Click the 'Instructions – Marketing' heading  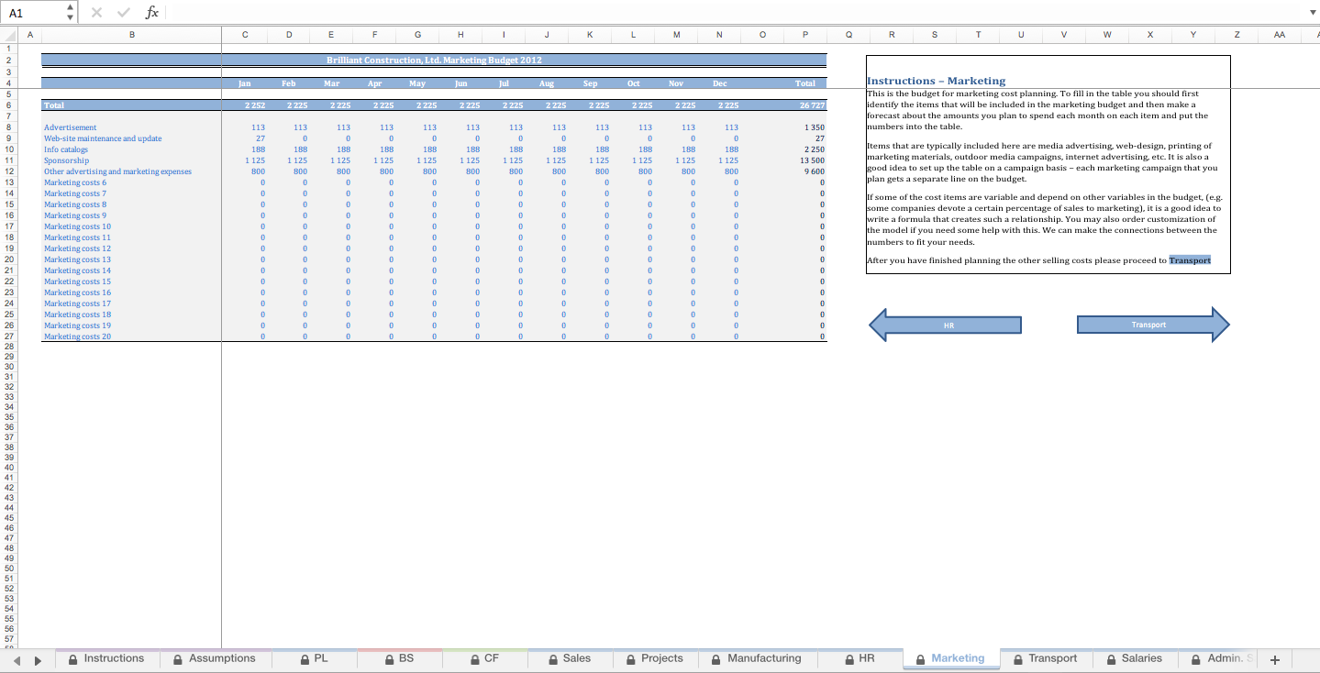pos(937,81)
